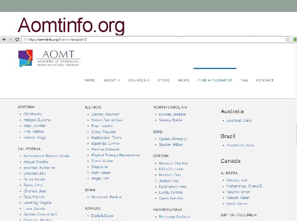Open Delane Dental Care link
The image size is (297, 222).
[x=107, y=120]
